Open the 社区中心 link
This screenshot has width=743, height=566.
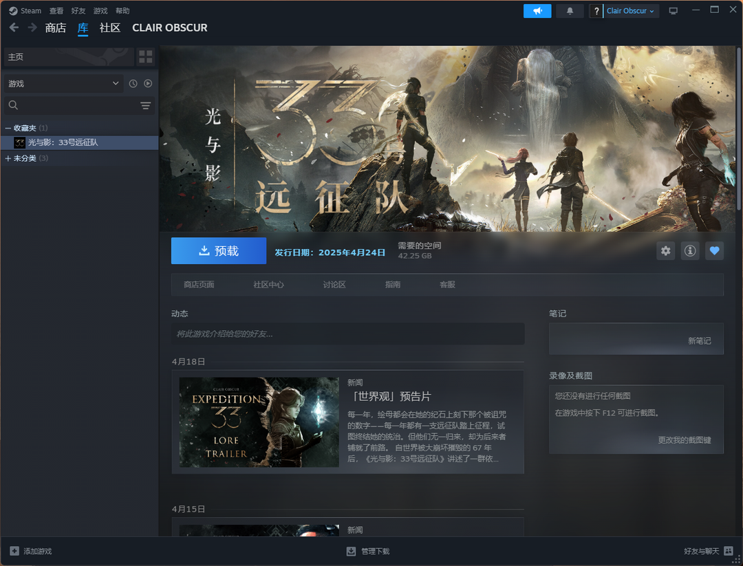tap(269, 285)
